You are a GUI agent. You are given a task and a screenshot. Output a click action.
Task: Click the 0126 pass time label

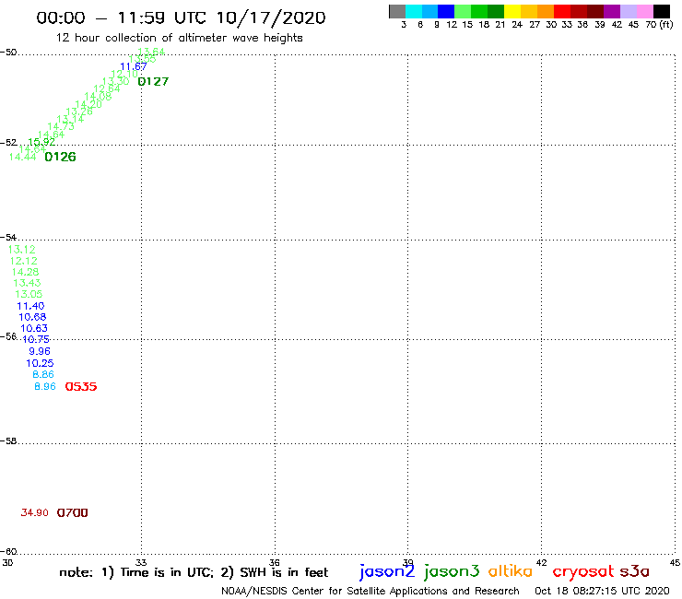(60, 157)
